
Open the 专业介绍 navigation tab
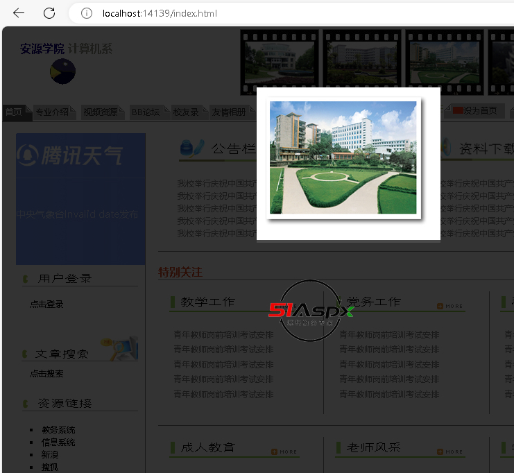click(x=52, y=112)
